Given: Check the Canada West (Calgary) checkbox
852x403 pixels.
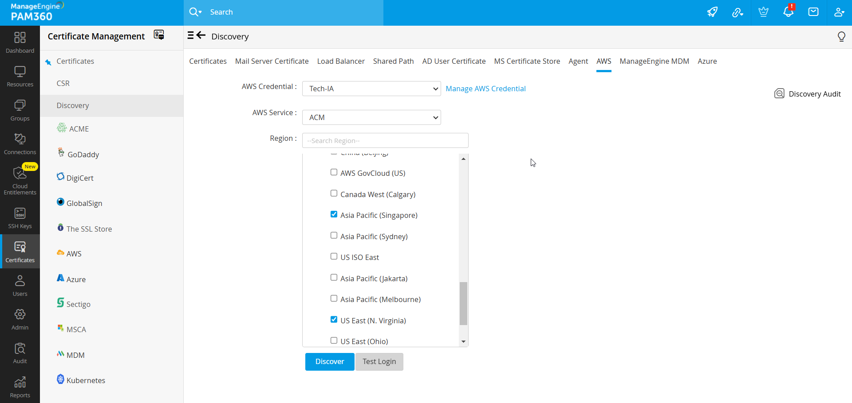Looking at the screenshot, I should pyautogui.click(x=334, y=194).
